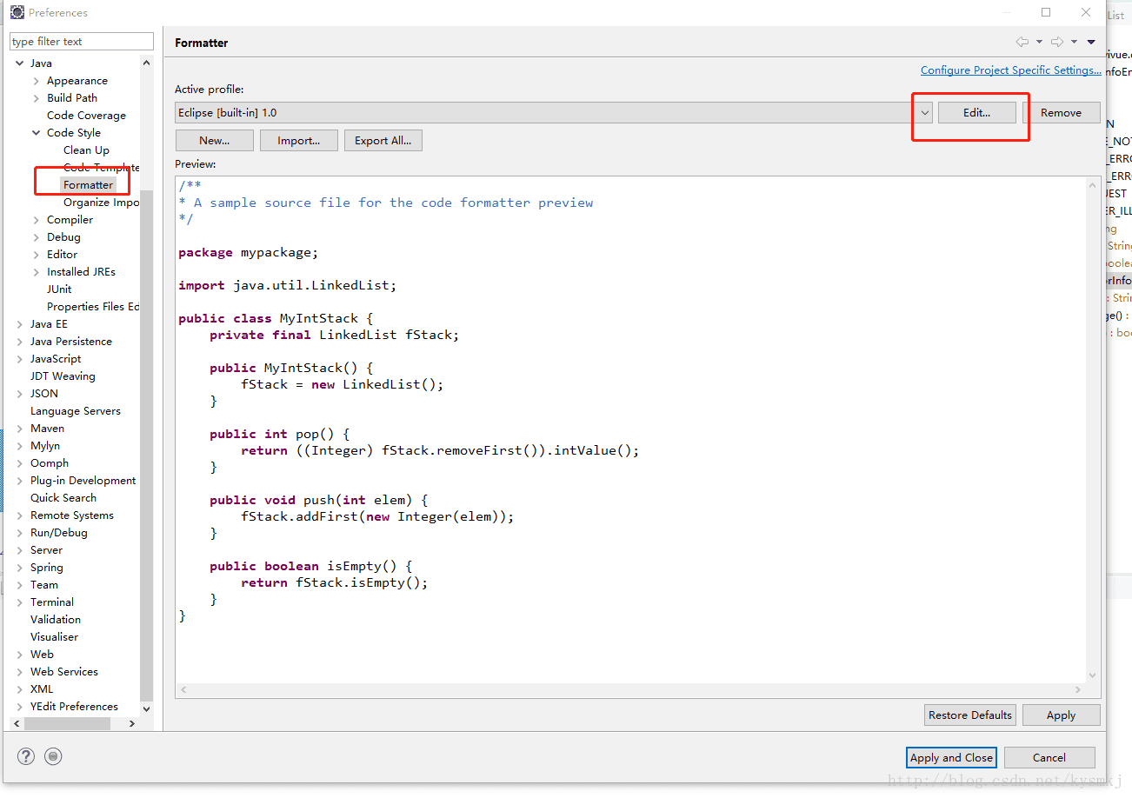Open the forward history dropdown arrow
Viewport: 1132px width, 798px height.
(x=1074, y=42)
